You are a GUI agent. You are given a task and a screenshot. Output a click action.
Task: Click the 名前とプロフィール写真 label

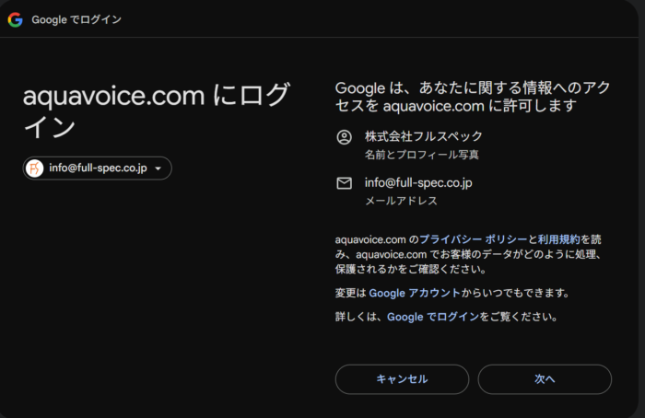pos(422,155)
